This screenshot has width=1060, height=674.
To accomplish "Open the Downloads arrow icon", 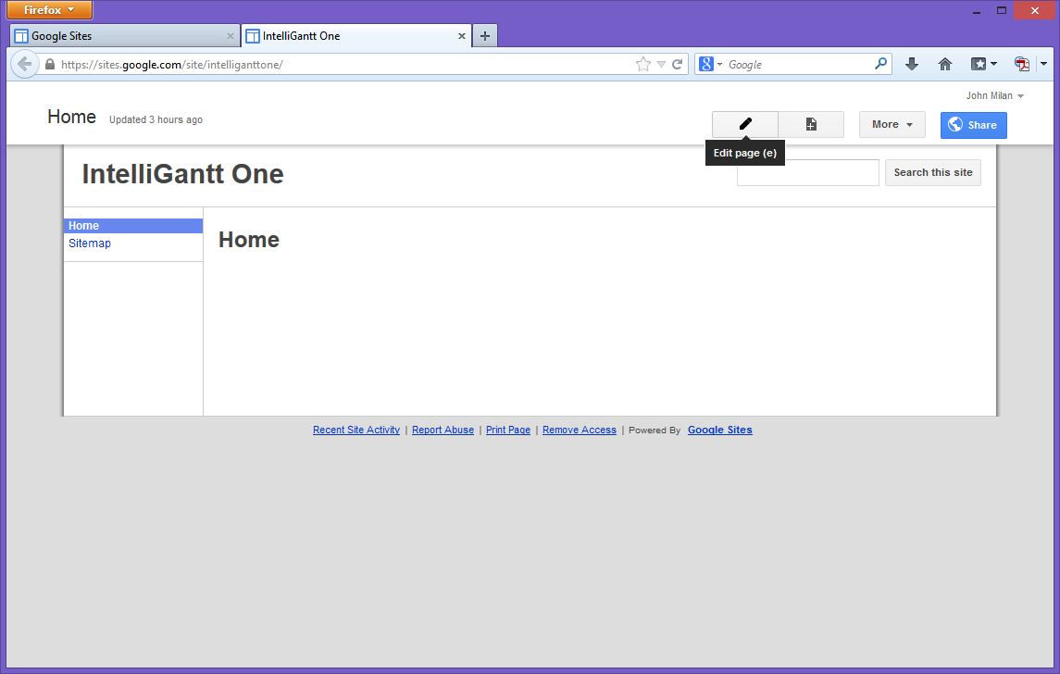I will point(911,63).
